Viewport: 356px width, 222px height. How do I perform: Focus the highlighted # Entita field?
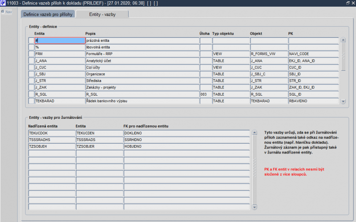coord(60,40)
